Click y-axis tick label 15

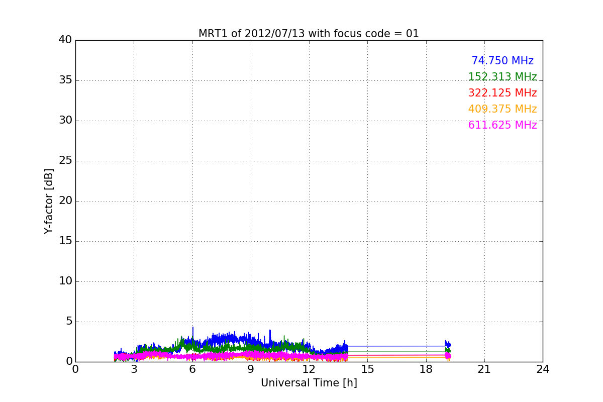tap(65, 241)
